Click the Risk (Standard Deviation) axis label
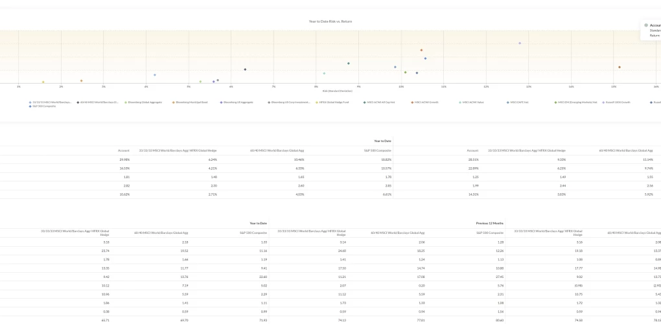The image size is (661, 324). pyautogui.click(x=337, y=91)
